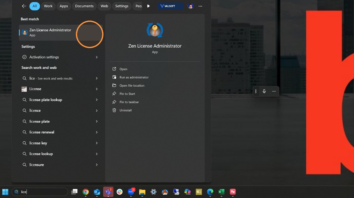Select the License suggestion with thumbnail

tap(61, 89)
